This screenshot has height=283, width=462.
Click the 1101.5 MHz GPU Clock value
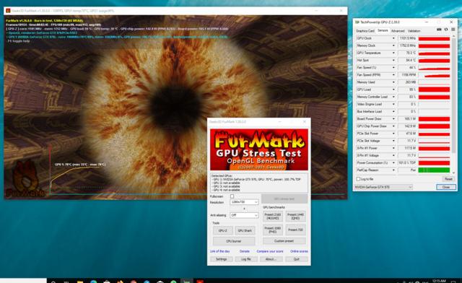pos(407,38)
